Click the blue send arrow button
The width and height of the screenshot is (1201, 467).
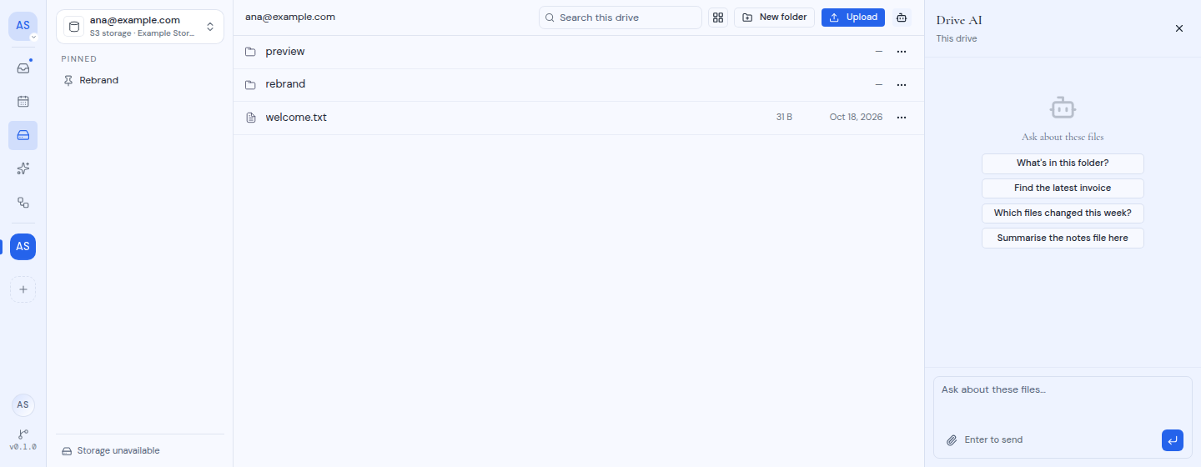[x=1173, y=440]
